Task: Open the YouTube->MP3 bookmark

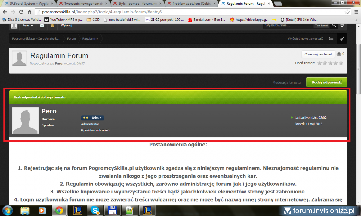Action: 63,19
